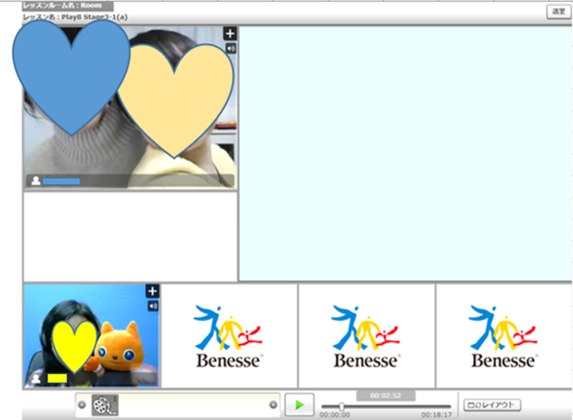Click the 00:00:00 start time label
The width and height of the screenshot is (573, 420).
(334, 415)
